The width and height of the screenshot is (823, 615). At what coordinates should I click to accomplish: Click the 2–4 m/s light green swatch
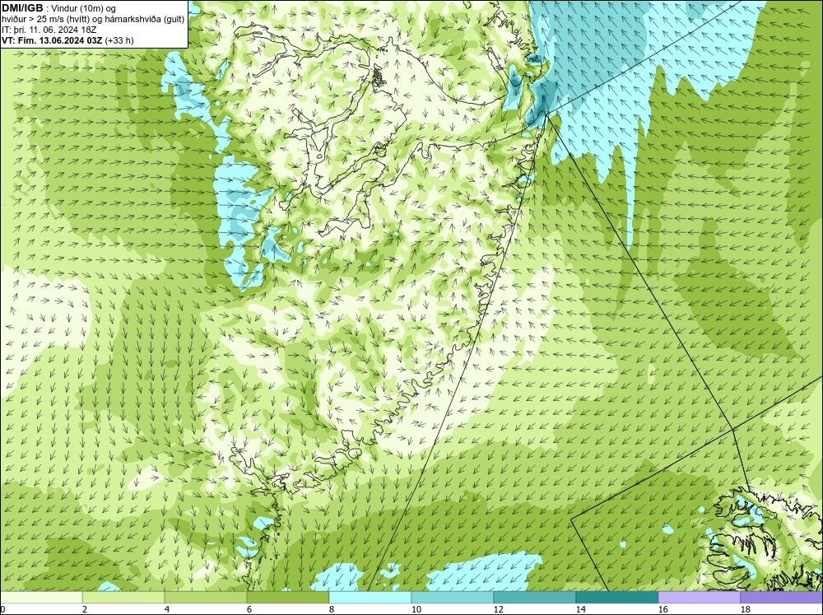(123, 598)
